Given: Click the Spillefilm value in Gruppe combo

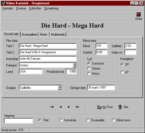Looking at the screenshot, I should 25,88.
